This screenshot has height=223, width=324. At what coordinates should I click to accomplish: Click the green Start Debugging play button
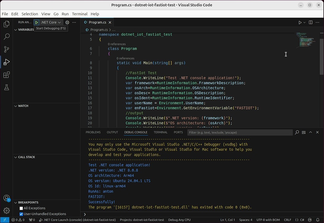point(37,22)
